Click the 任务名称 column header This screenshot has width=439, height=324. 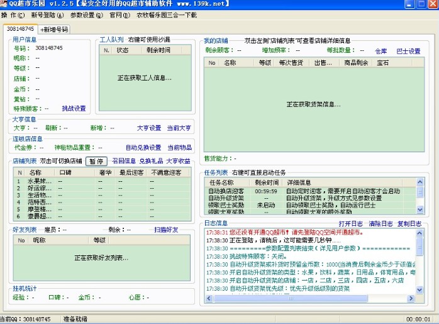227,182
